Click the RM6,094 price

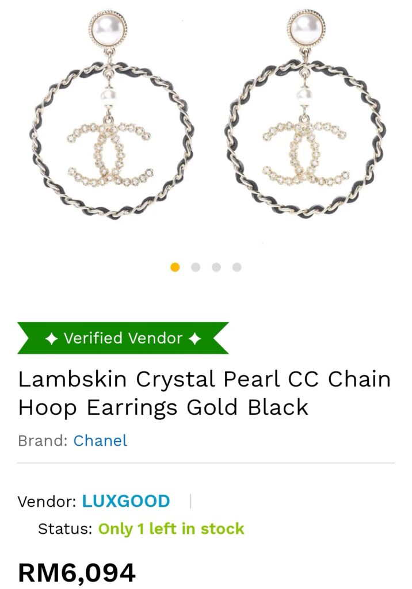77,573
